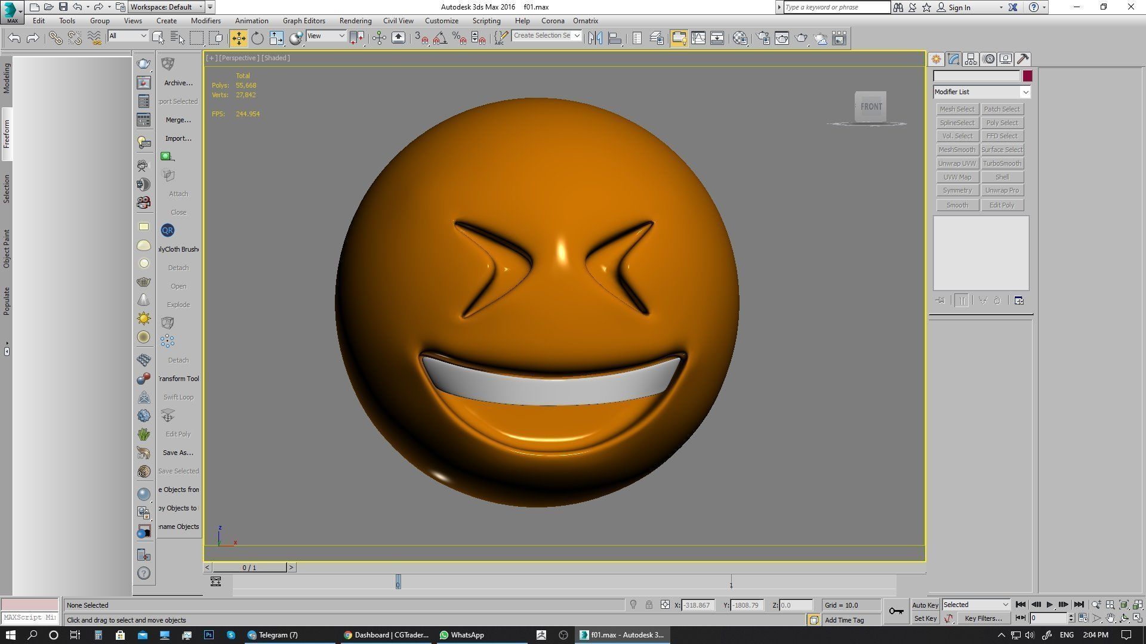Click the FRONT ViewCube face

(870, 107)
